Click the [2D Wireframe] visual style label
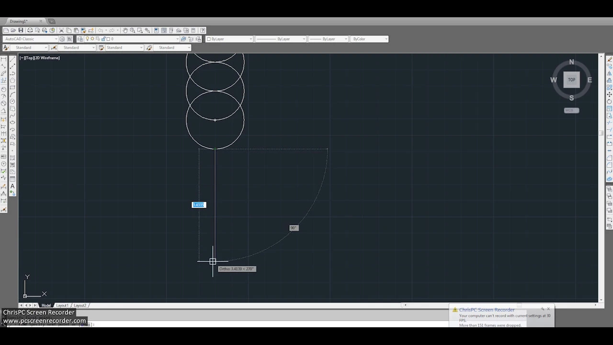Screen dimensions: 613x345 click(47, 58)
